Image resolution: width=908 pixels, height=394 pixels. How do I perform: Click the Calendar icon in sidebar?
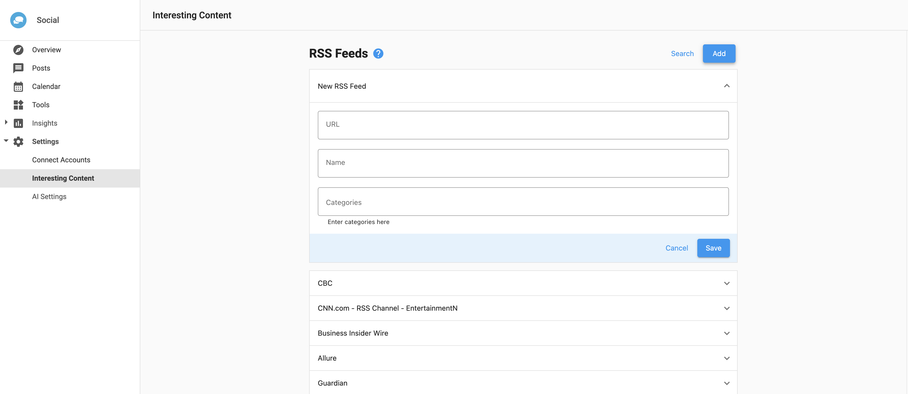click(x=18, y=87)
